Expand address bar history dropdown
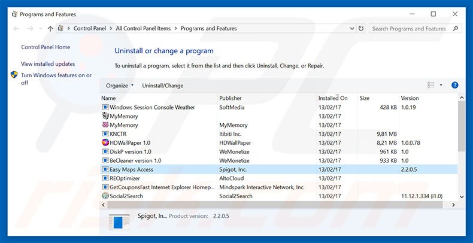 point(352,29)
